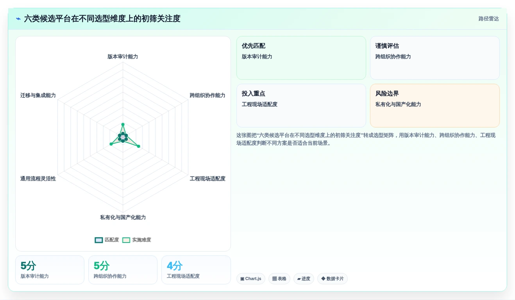Click the 路径雷达 label in header
The height and width of the screenshot is (300, 515).
(488, 19)
